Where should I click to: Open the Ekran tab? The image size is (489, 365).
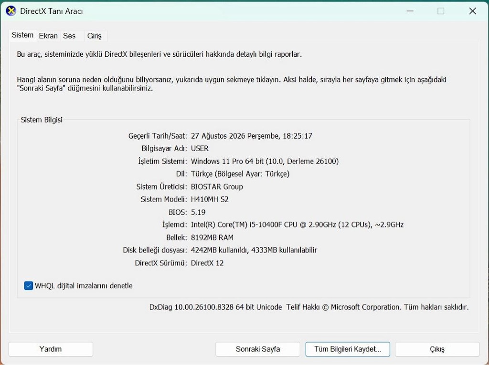48,36
